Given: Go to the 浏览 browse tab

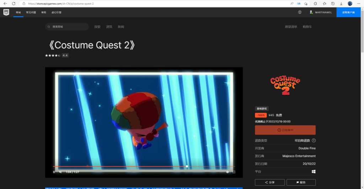Looking at the screenshot, I should [x=109, y=27].
